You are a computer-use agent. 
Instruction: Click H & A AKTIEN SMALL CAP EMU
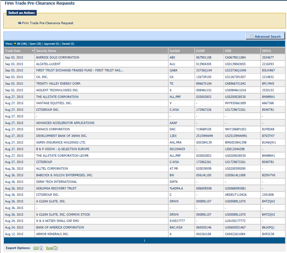click(x=58, y=221)
